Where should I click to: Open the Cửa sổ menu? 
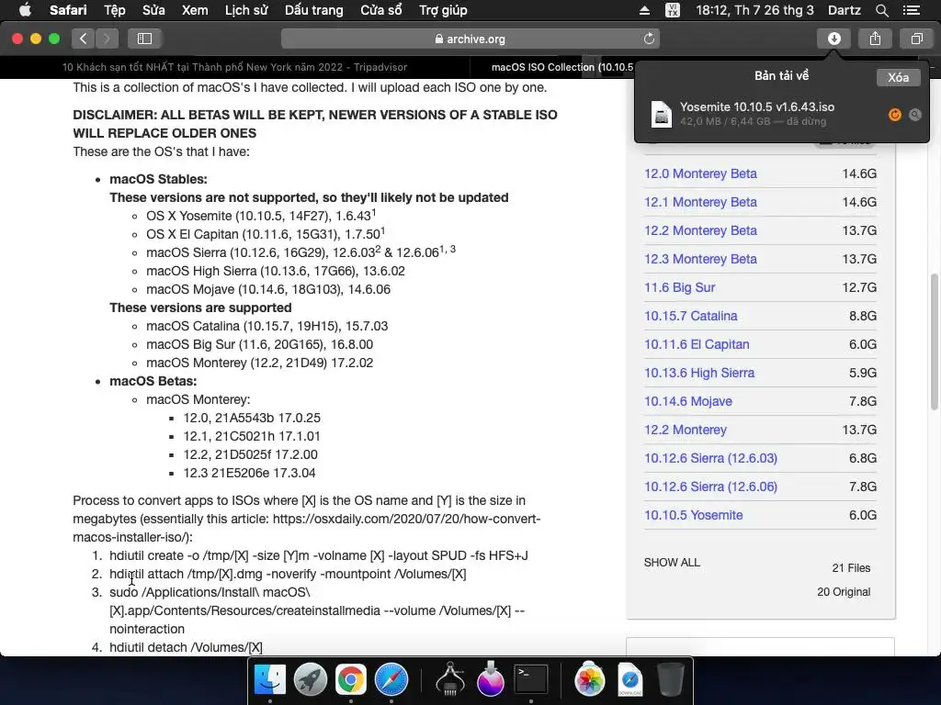coord(381,10)
